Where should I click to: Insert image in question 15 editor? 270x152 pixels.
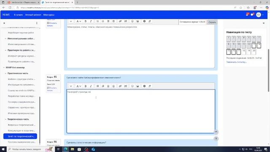(x=138, y=86)
